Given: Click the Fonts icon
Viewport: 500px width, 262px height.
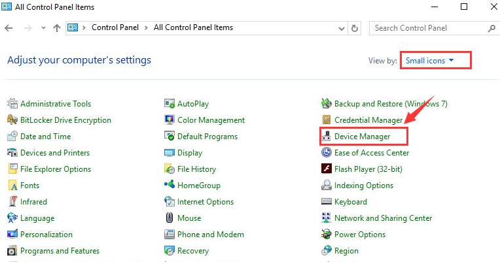Looking at the screenshot, I should [x=12, y=186].
